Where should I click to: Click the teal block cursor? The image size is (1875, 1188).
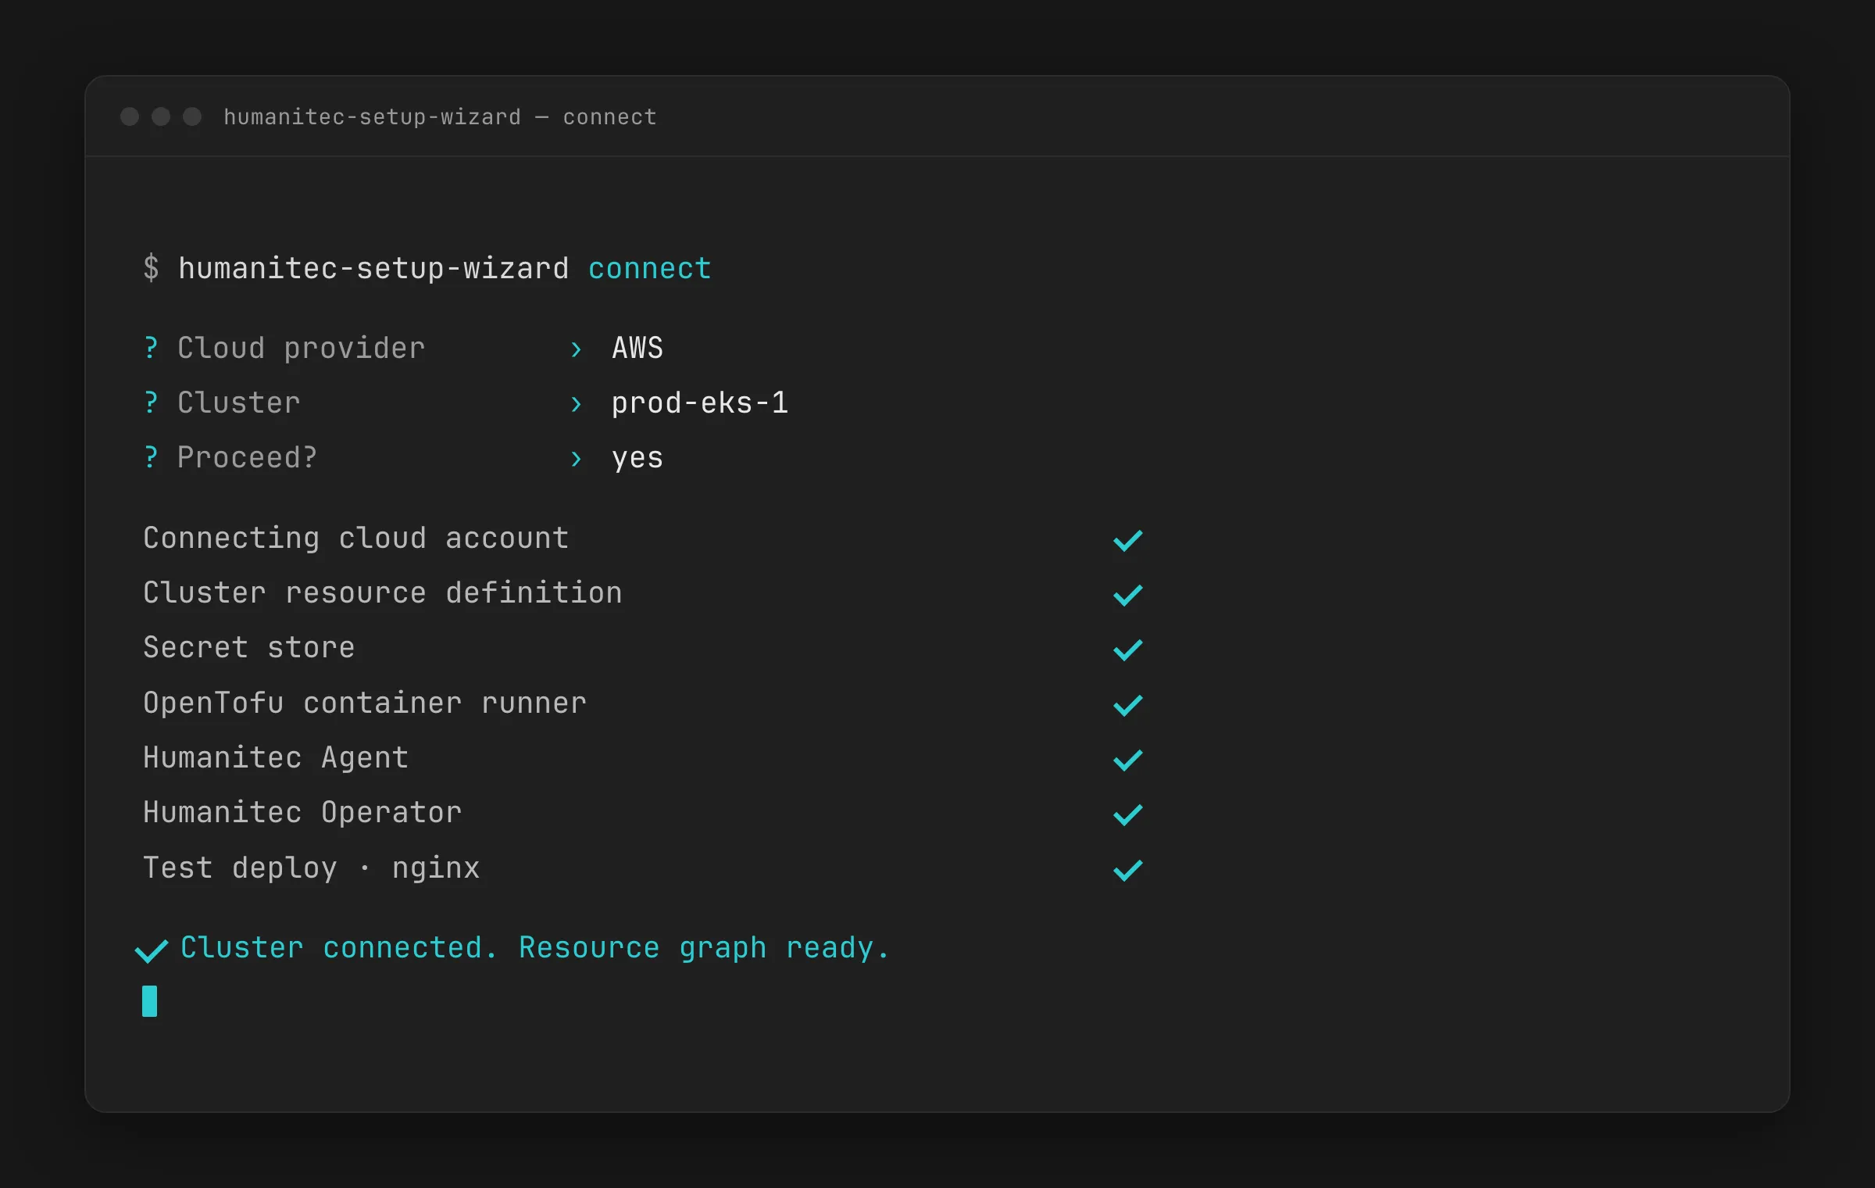point(150,1001)
